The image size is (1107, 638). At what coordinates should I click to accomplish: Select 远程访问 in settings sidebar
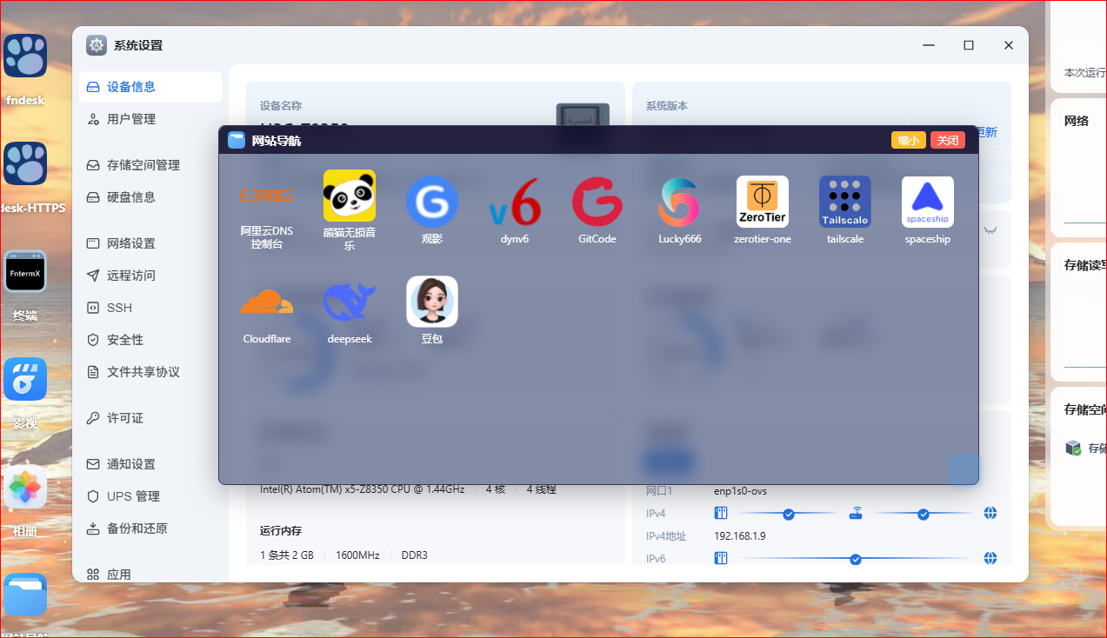[150, 276]
